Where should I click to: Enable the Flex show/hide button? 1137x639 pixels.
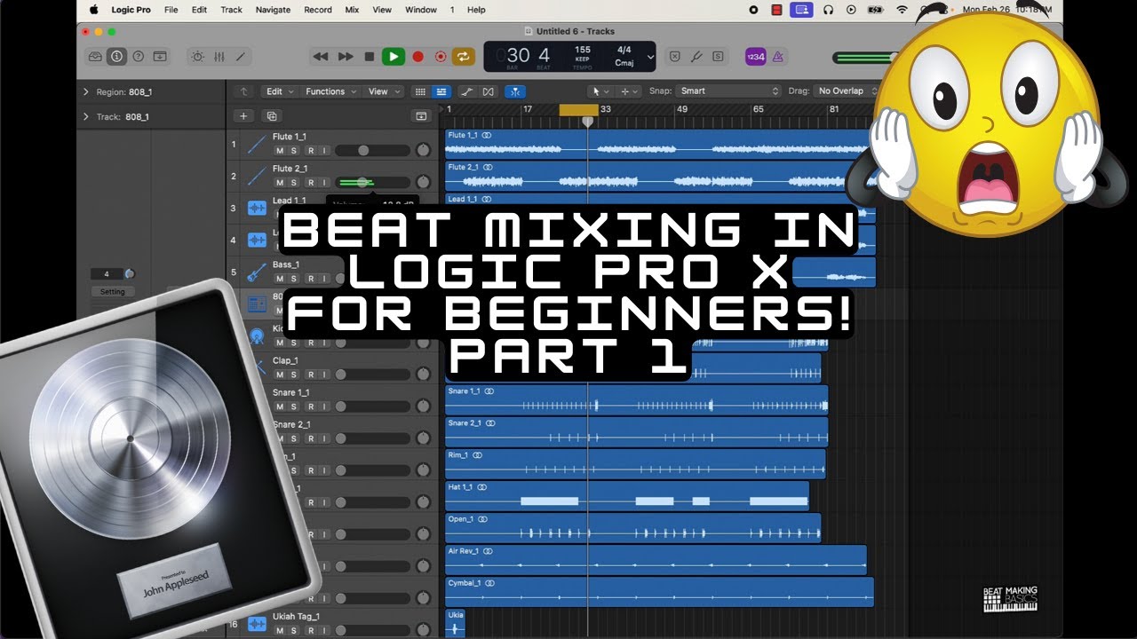488,91
